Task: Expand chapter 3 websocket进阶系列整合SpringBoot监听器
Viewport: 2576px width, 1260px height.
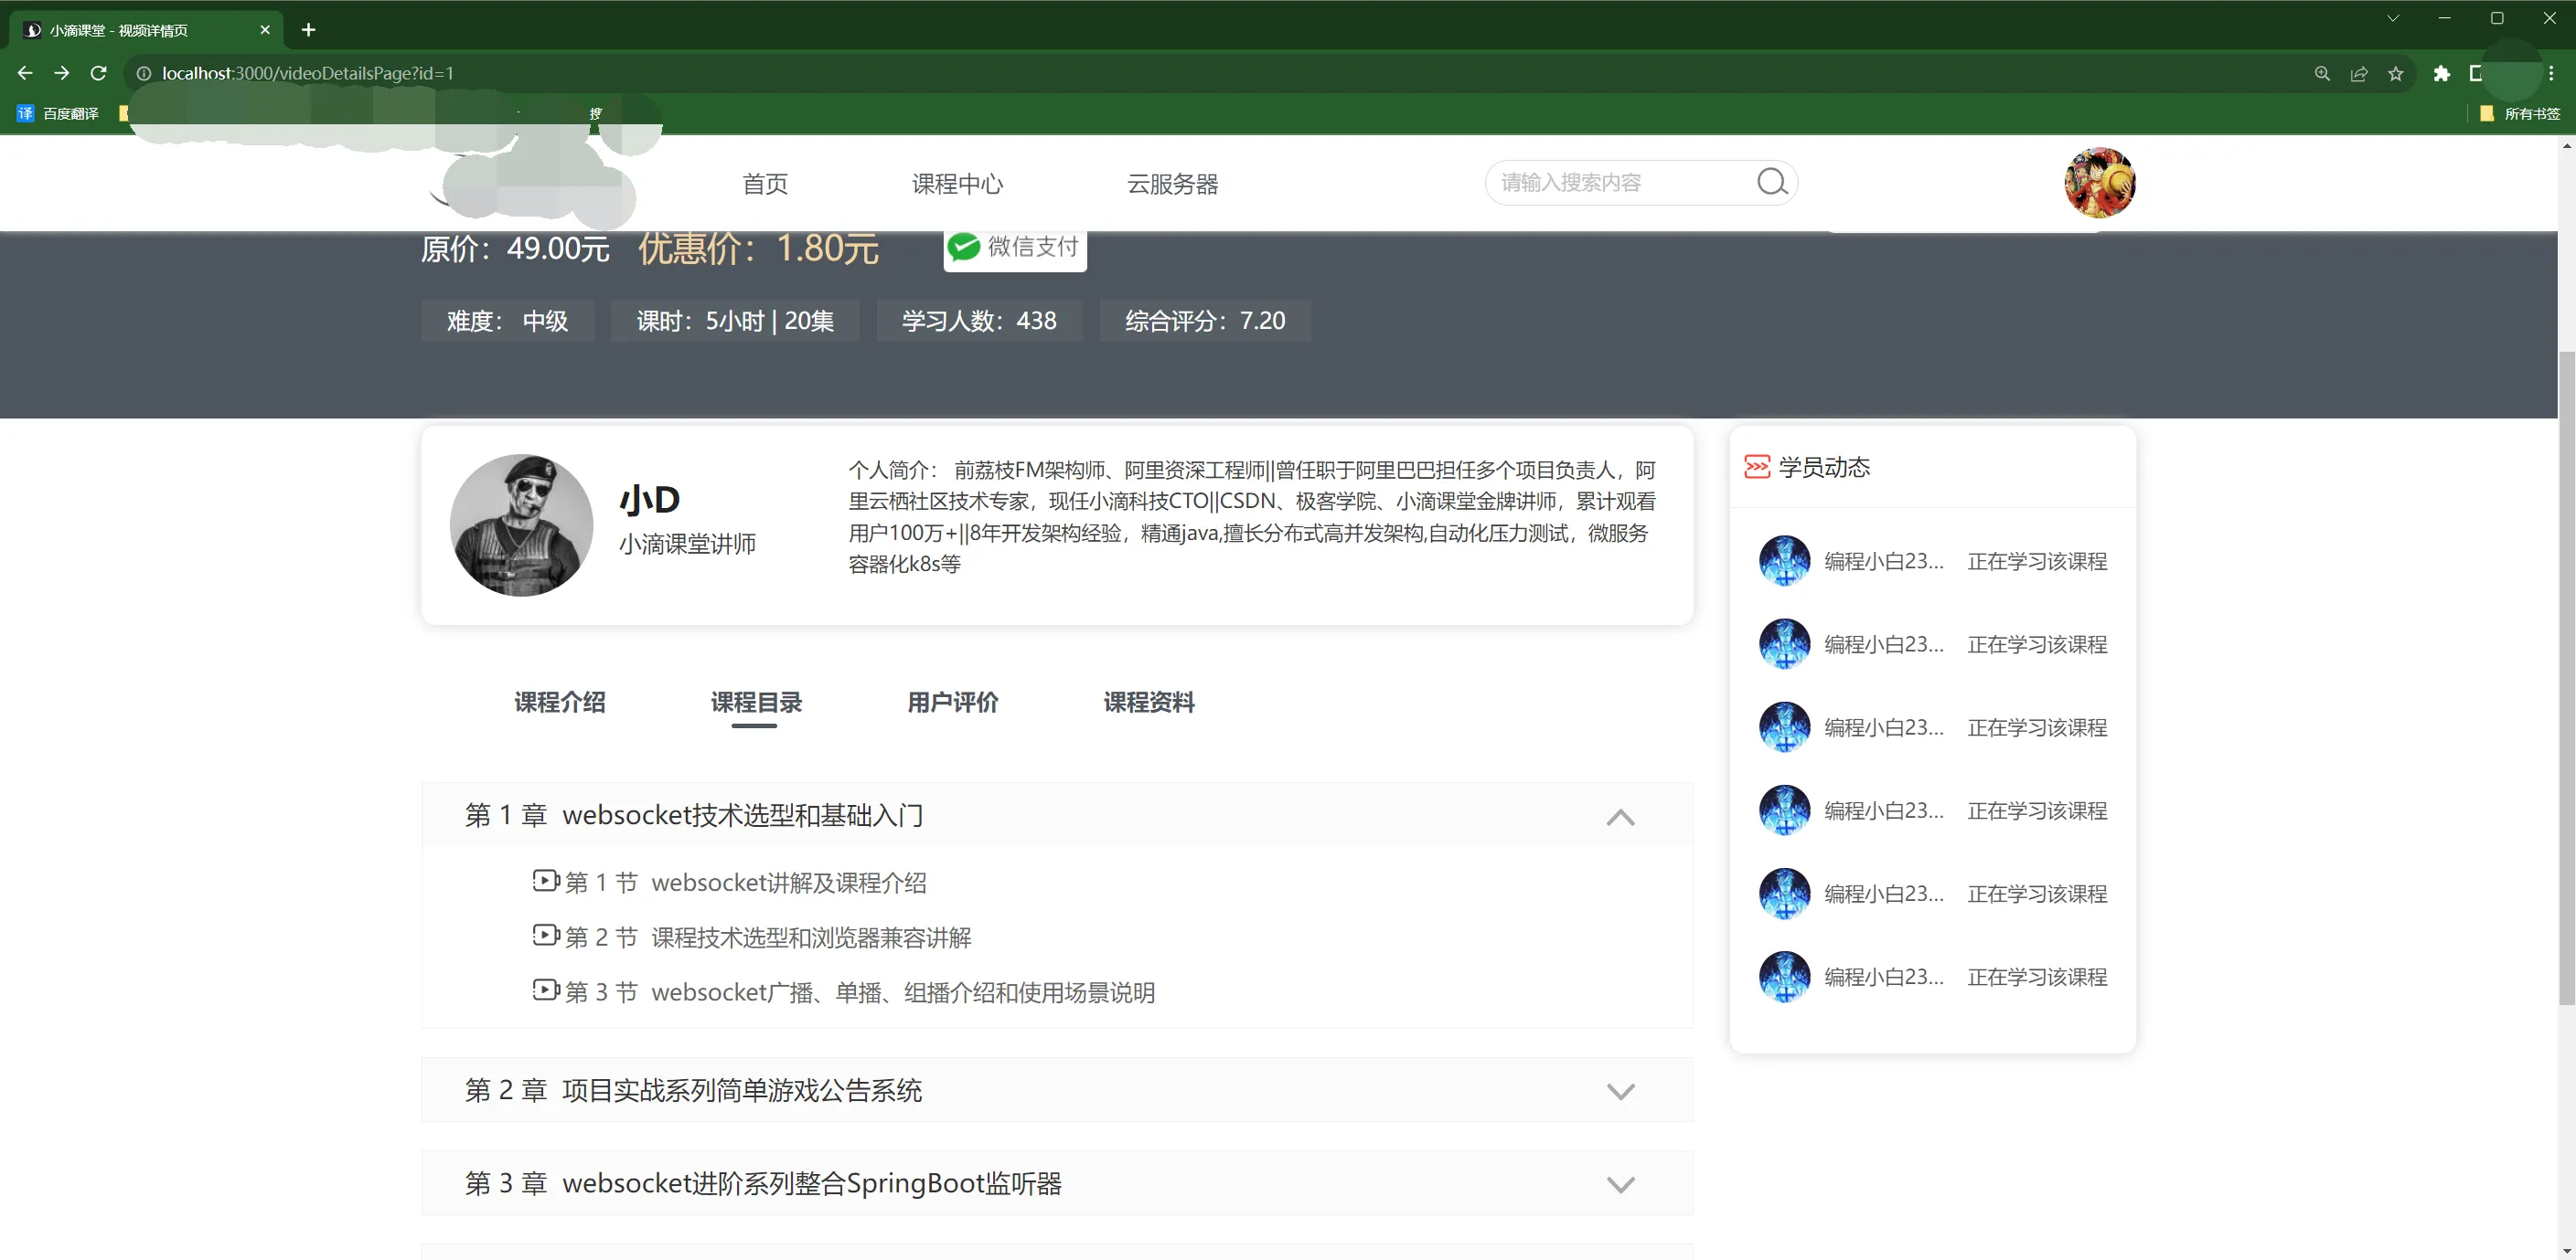Action: click(1620, 1184)
